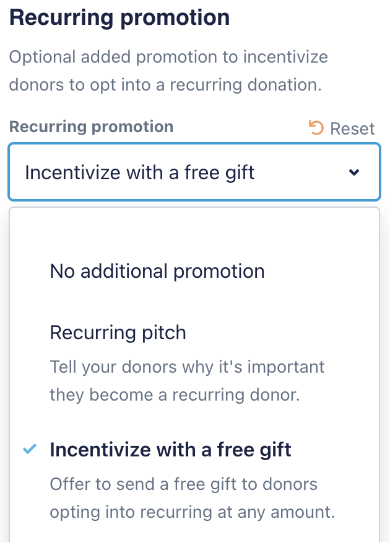390x542 pixels.
Task: Open the Recurring promotion combo box
Action: coord(194,172)
